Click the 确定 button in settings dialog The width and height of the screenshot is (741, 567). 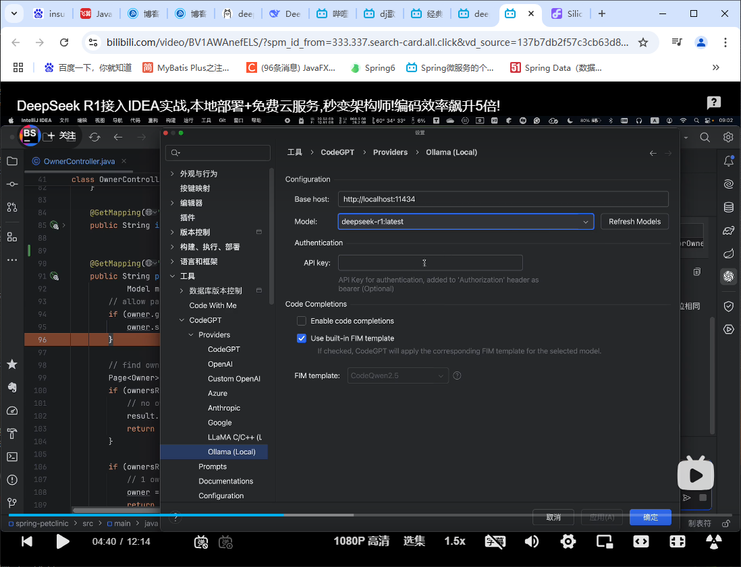(651, 517)
